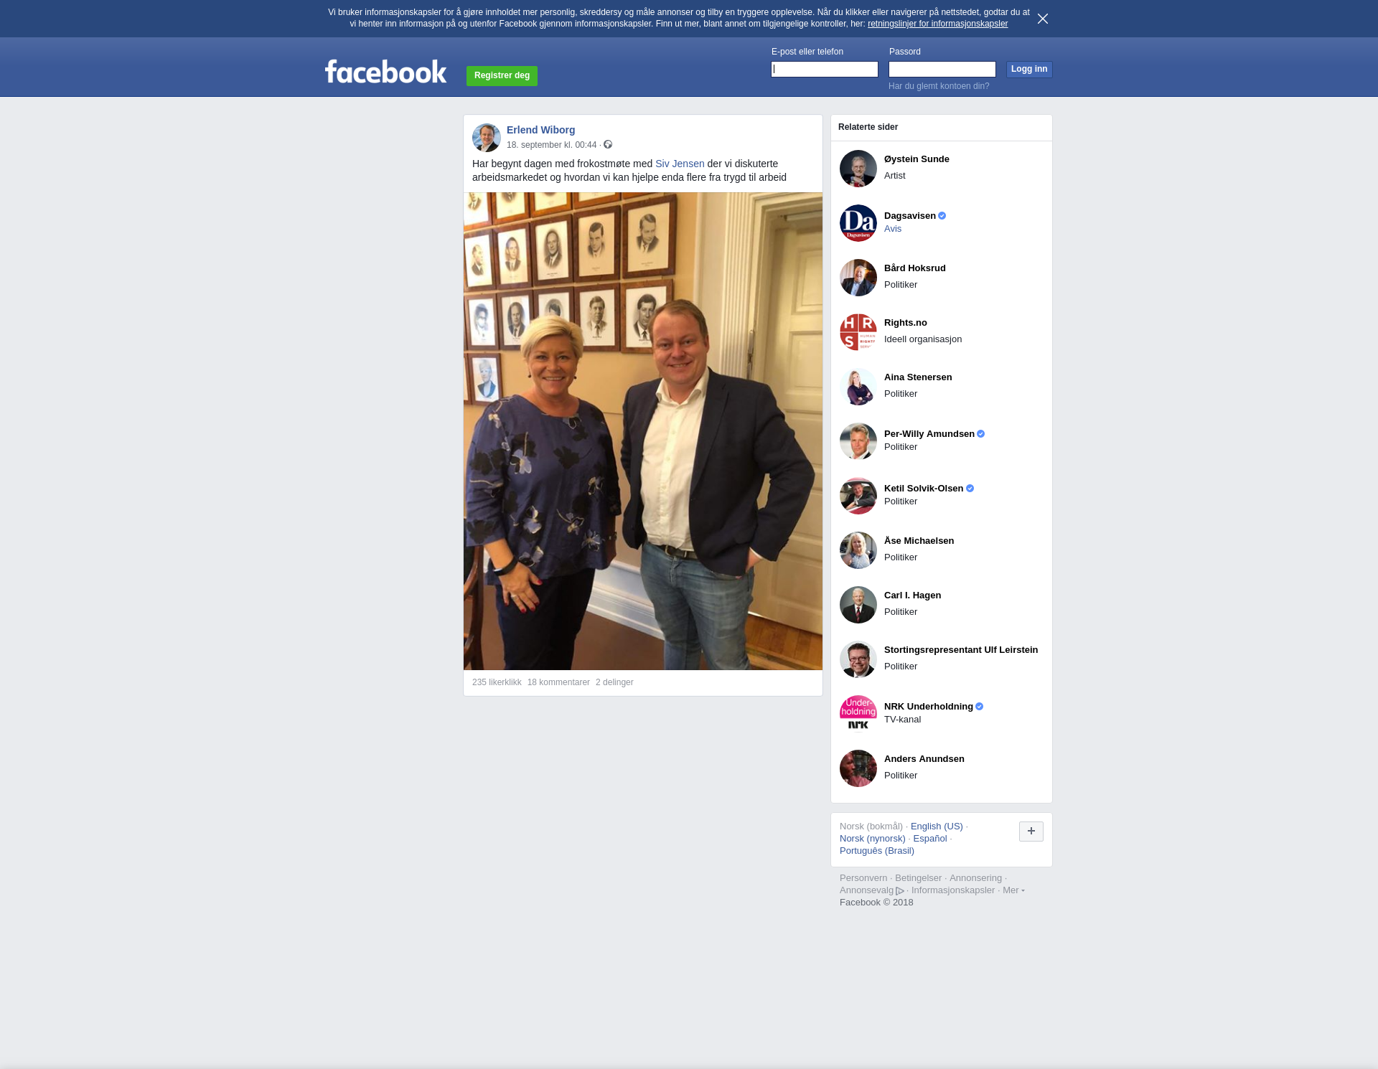Click the Facebook logo
This screenshot has height=1069, width=1378.
pyautogui.click(x=385, y=71)
